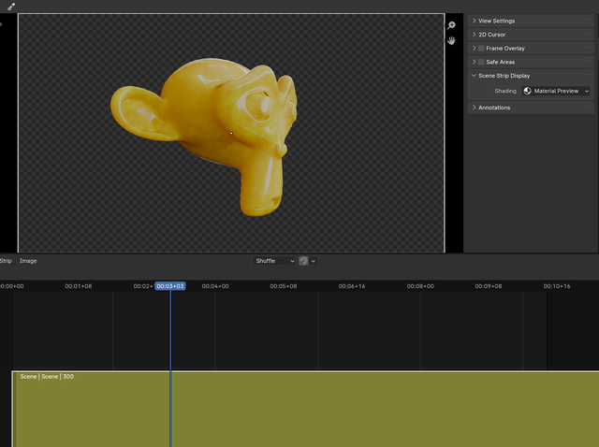The width and height of the screenshot is (599, 447).
Task: Select the Scene | Scene | 300 strip
Action: [x=306, y=409]
